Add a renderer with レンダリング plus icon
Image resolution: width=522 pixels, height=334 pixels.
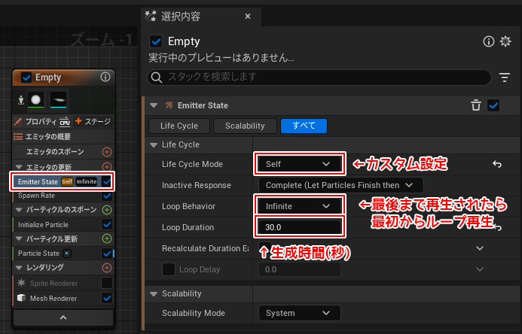(106, 267)
